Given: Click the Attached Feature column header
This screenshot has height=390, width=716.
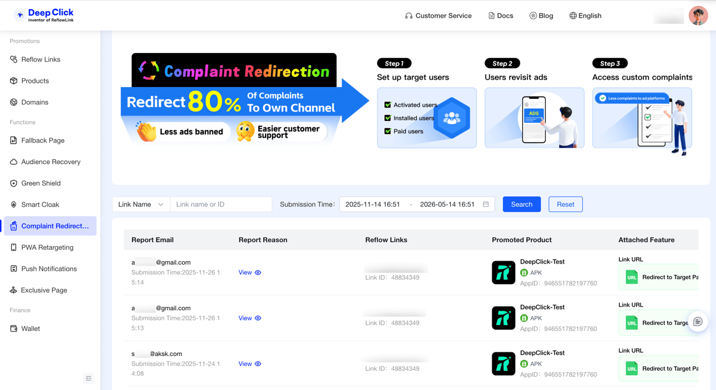Looking at the screenshot, I should tap(646, 240).
